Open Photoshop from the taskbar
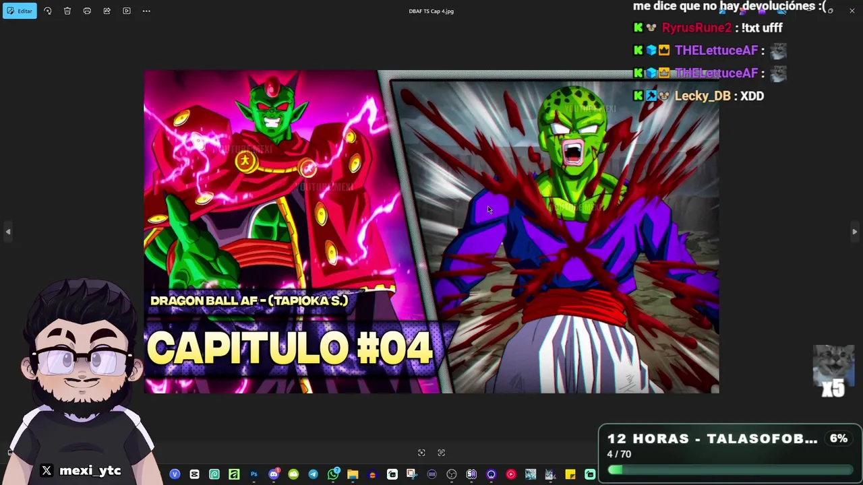This screenshot has height=485, width=863. [x=254, y=474]
